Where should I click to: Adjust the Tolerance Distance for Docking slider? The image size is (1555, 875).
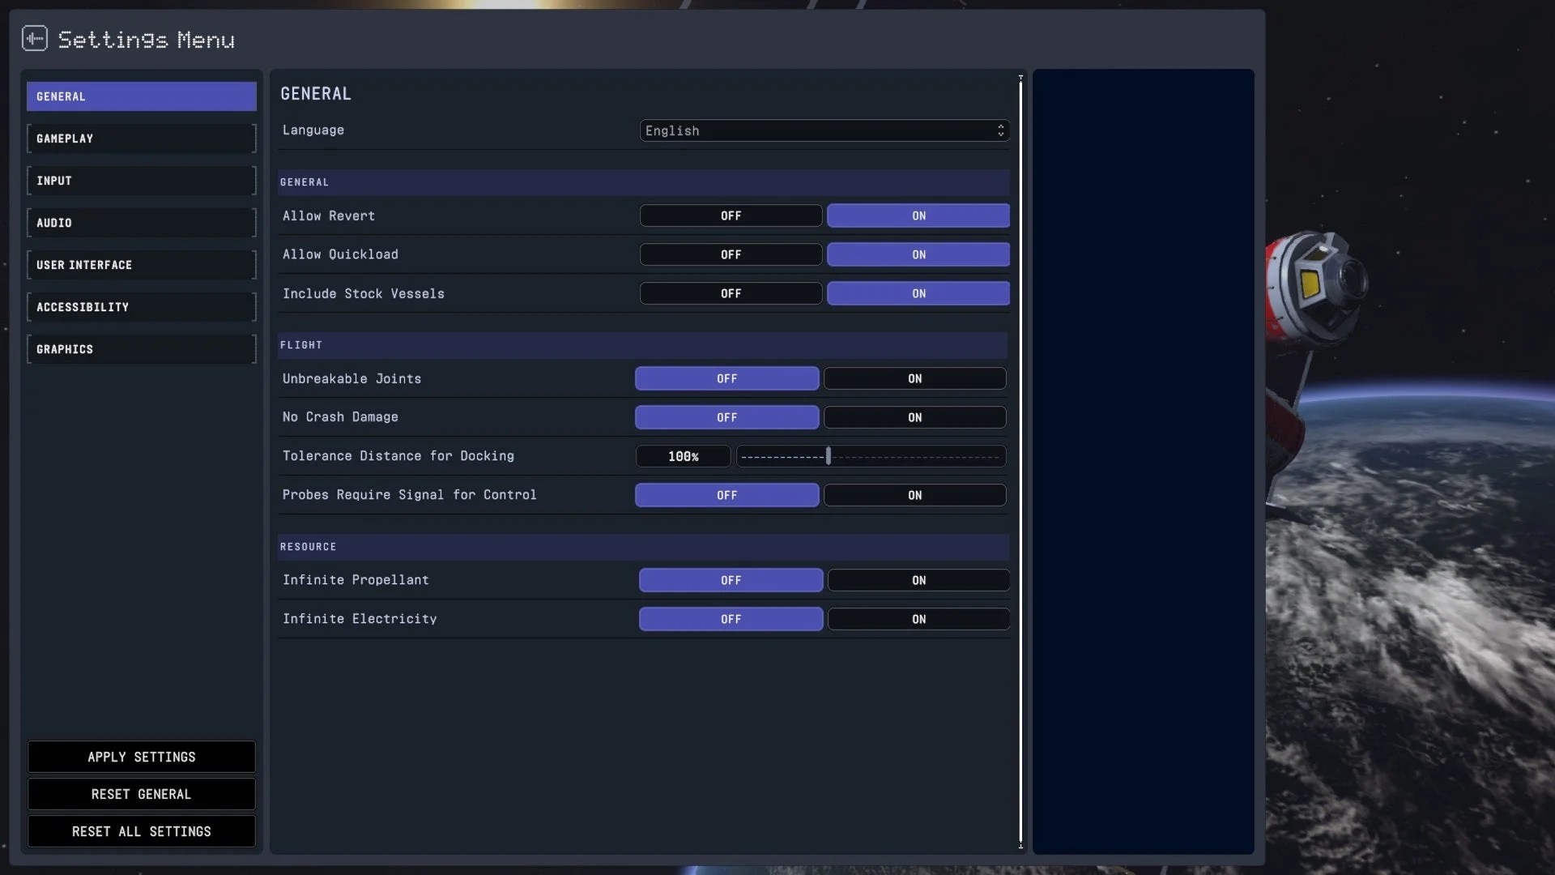[829, 456]
